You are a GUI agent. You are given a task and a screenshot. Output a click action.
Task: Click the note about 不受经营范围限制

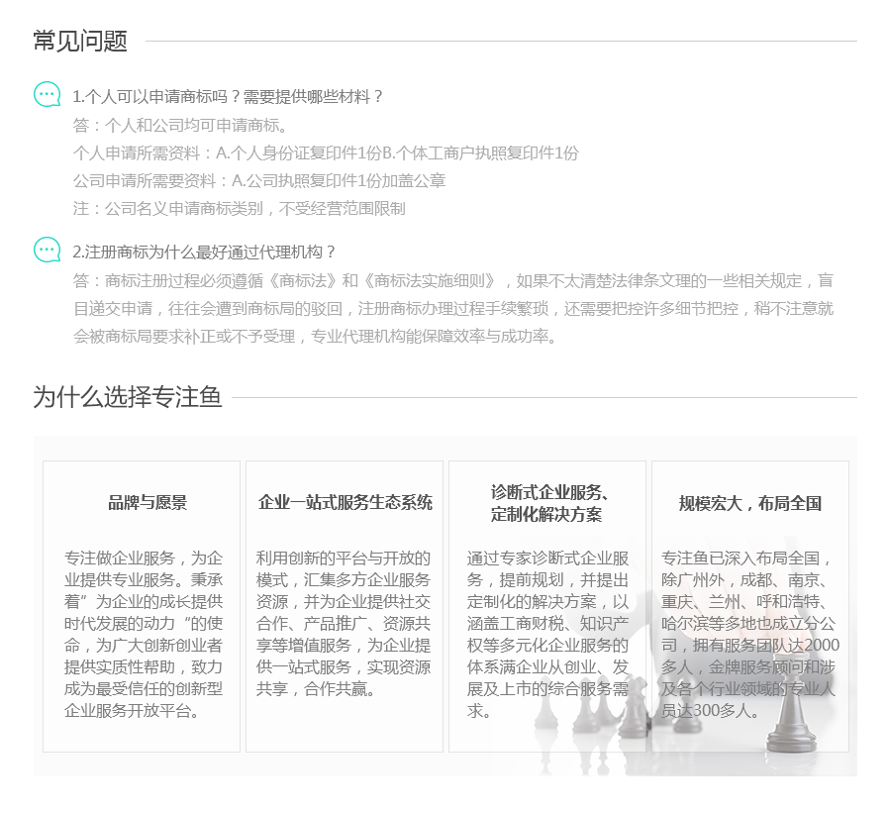point(239,208)
